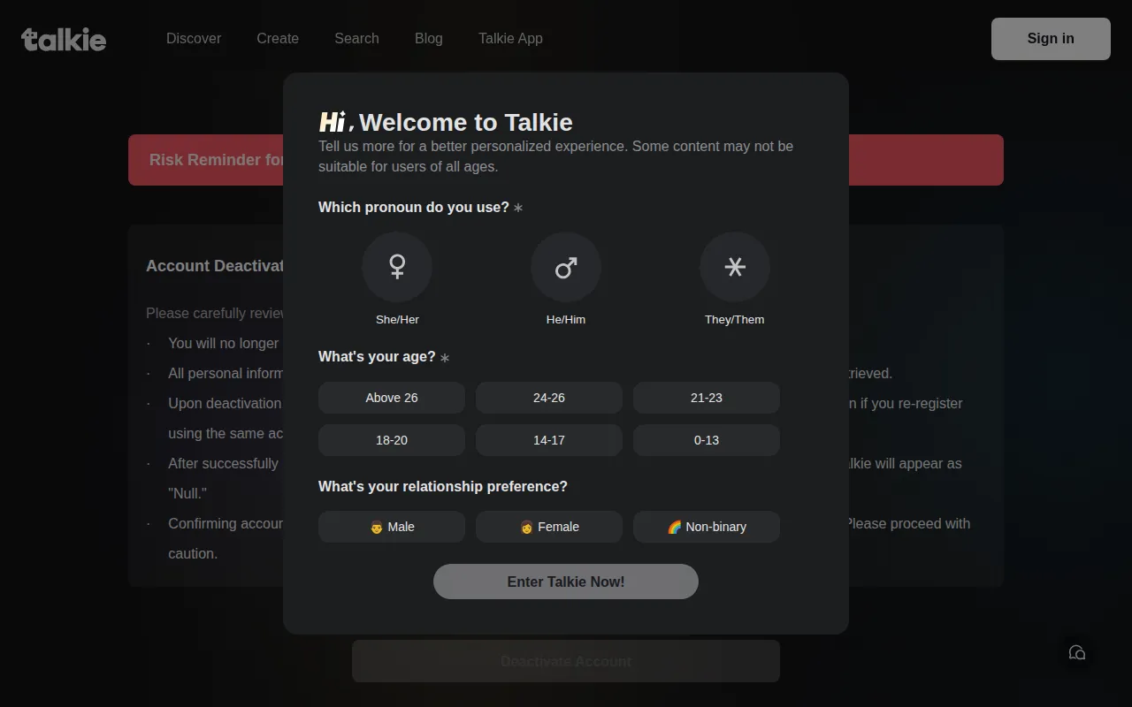Click the dimmed Deactivate Account button
1132x707 pixels.
tap(566, 661)
